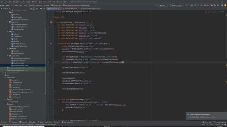Open the VCS menu
Screen dimensions: 227x127
(54, 2)
